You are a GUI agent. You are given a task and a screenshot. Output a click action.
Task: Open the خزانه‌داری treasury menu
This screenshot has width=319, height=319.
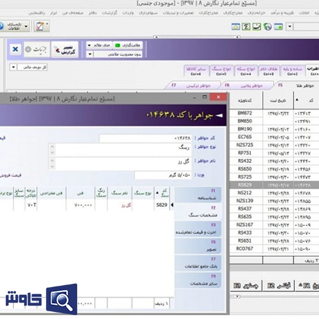point(256,13)
